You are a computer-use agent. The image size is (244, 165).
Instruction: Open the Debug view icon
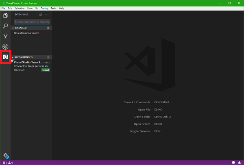(x=6, y=47)
